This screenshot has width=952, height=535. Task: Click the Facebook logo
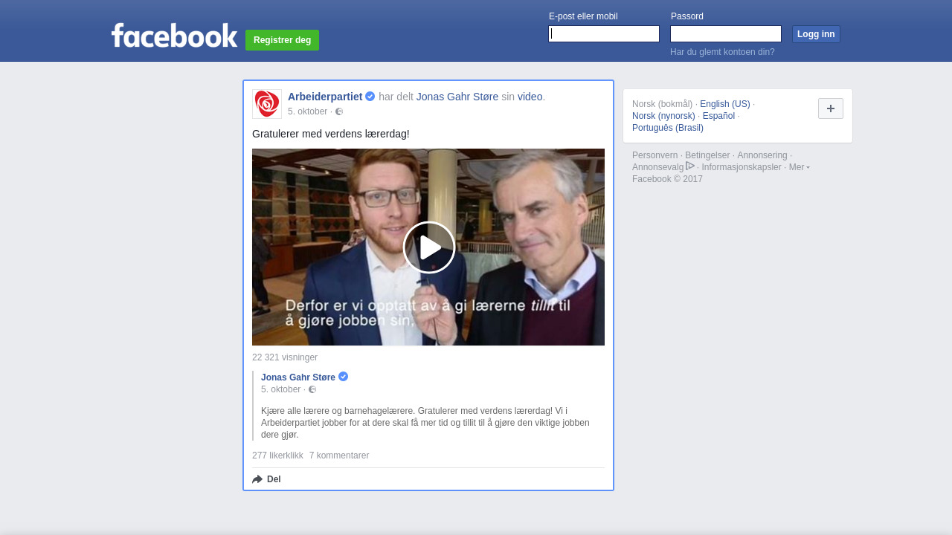point(174,36)
